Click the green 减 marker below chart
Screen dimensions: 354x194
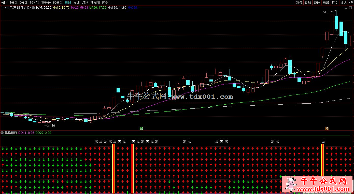click(141, 129)
